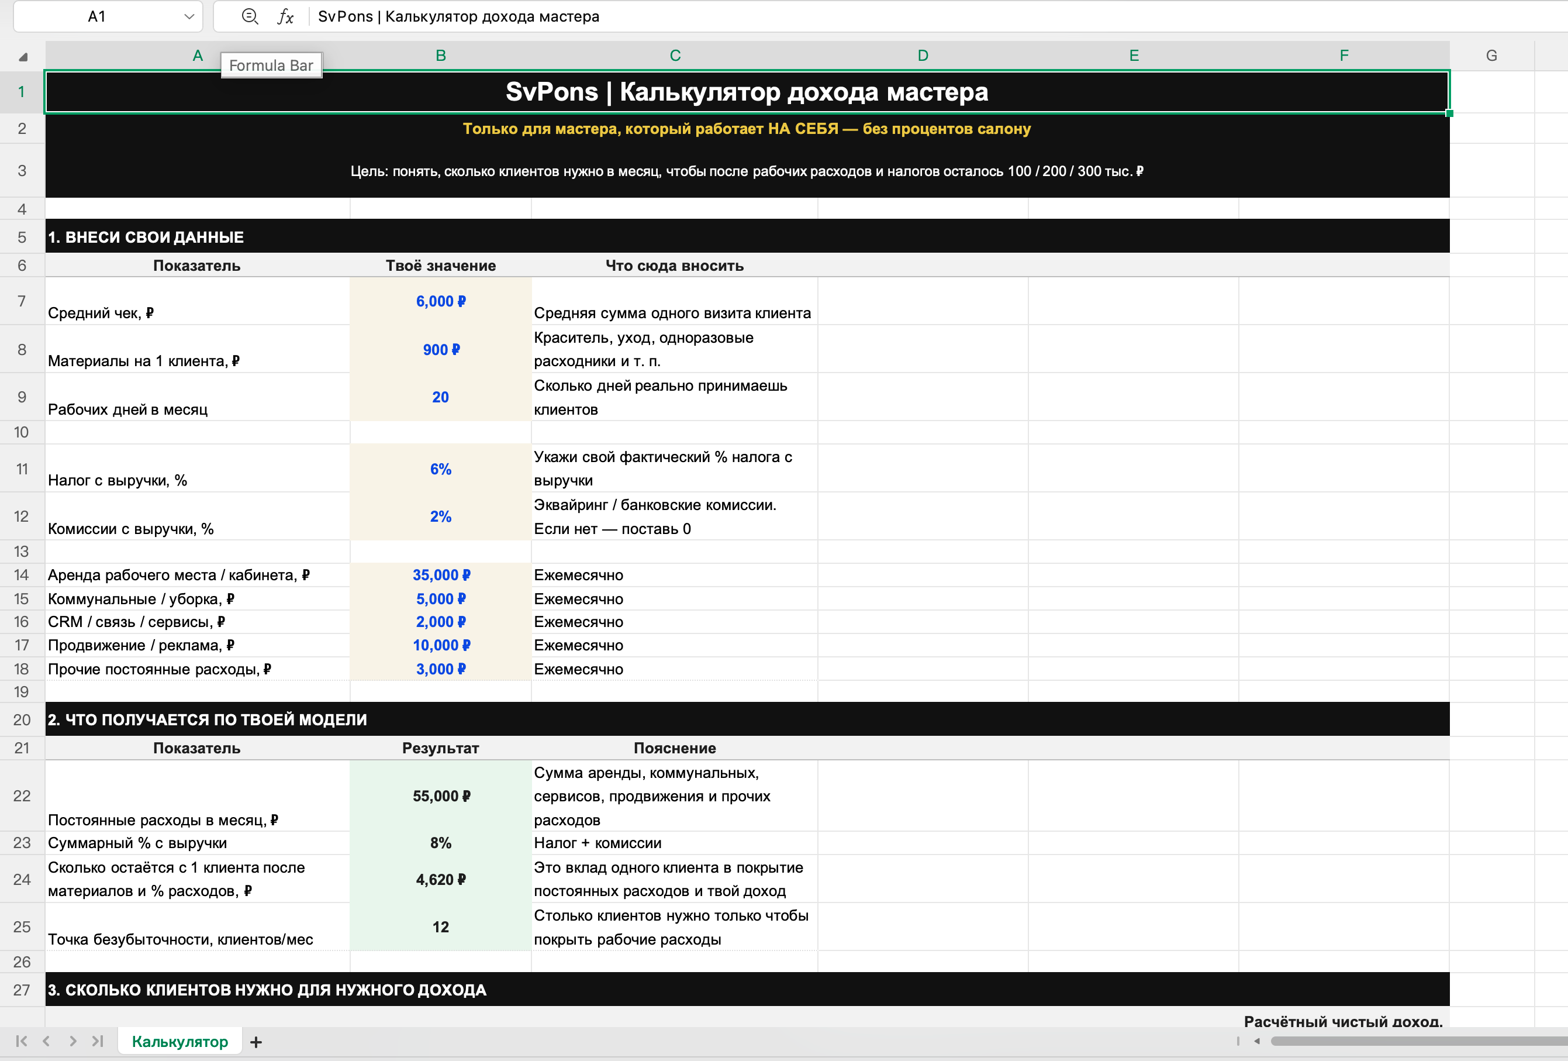
Task: Go to last sheet navigation arrow
Action: coord(98,1041)
